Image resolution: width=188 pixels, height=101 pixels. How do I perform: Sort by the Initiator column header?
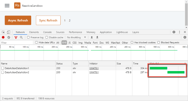[x=102, y=64]
